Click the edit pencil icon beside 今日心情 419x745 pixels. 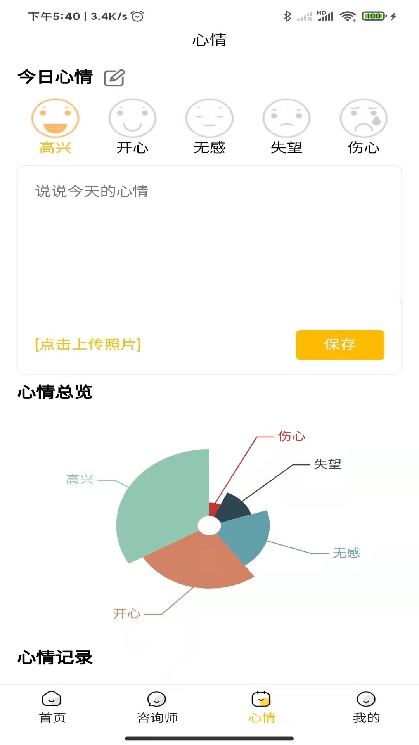(x=114, y=77)
